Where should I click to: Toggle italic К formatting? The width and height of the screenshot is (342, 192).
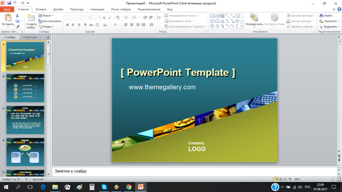pos(73,25)
